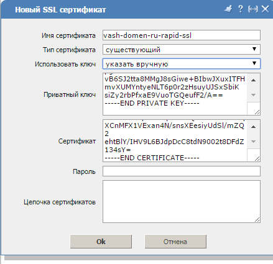Click the pin icon in dialog title bar
Image resolution: width=273 pixels, height=264 pixels.
tap(228, 9)
